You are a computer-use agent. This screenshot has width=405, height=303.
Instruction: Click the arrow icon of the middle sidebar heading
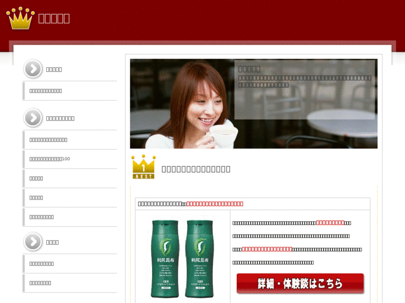pyautogui.click(x=33, y=118)
